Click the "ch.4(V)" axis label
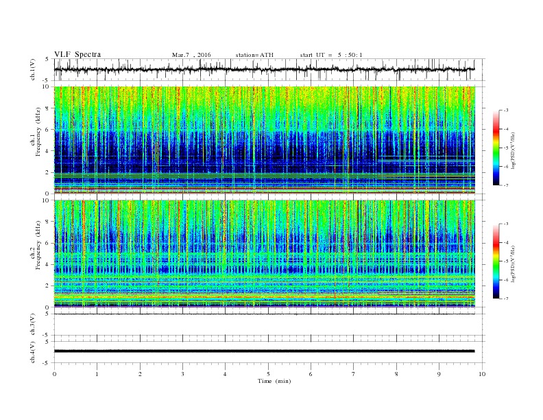543x420 pixels. [x=33, y=352]
